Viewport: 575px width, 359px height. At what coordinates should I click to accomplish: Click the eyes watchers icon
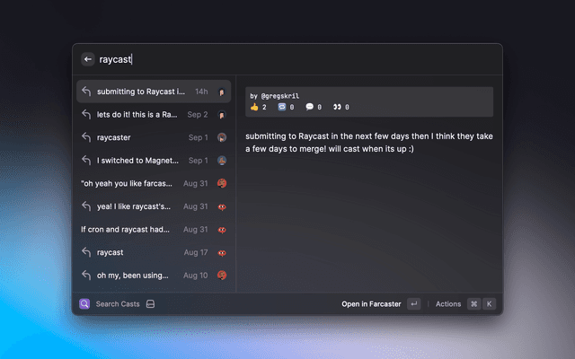[x=336, y=107]
